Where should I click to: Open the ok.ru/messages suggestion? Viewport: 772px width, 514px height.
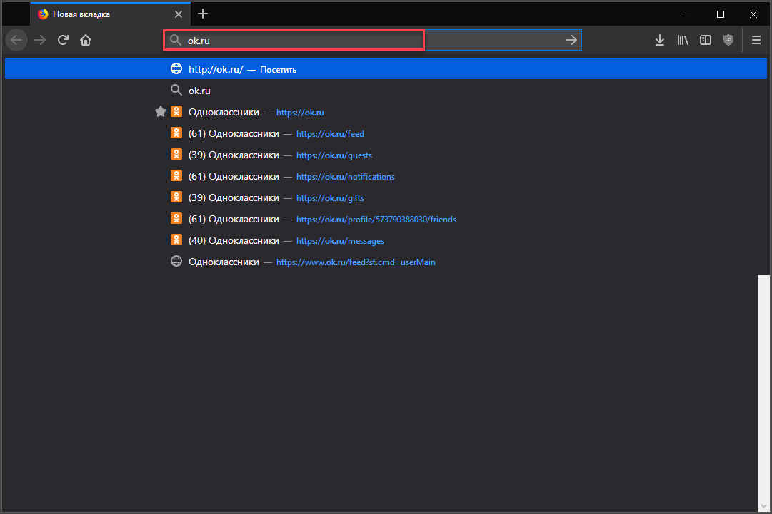[x=286, y=240]
